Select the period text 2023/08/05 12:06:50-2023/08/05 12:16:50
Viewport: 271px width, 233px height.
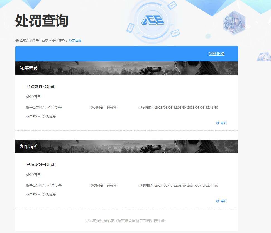pos(187,108)
